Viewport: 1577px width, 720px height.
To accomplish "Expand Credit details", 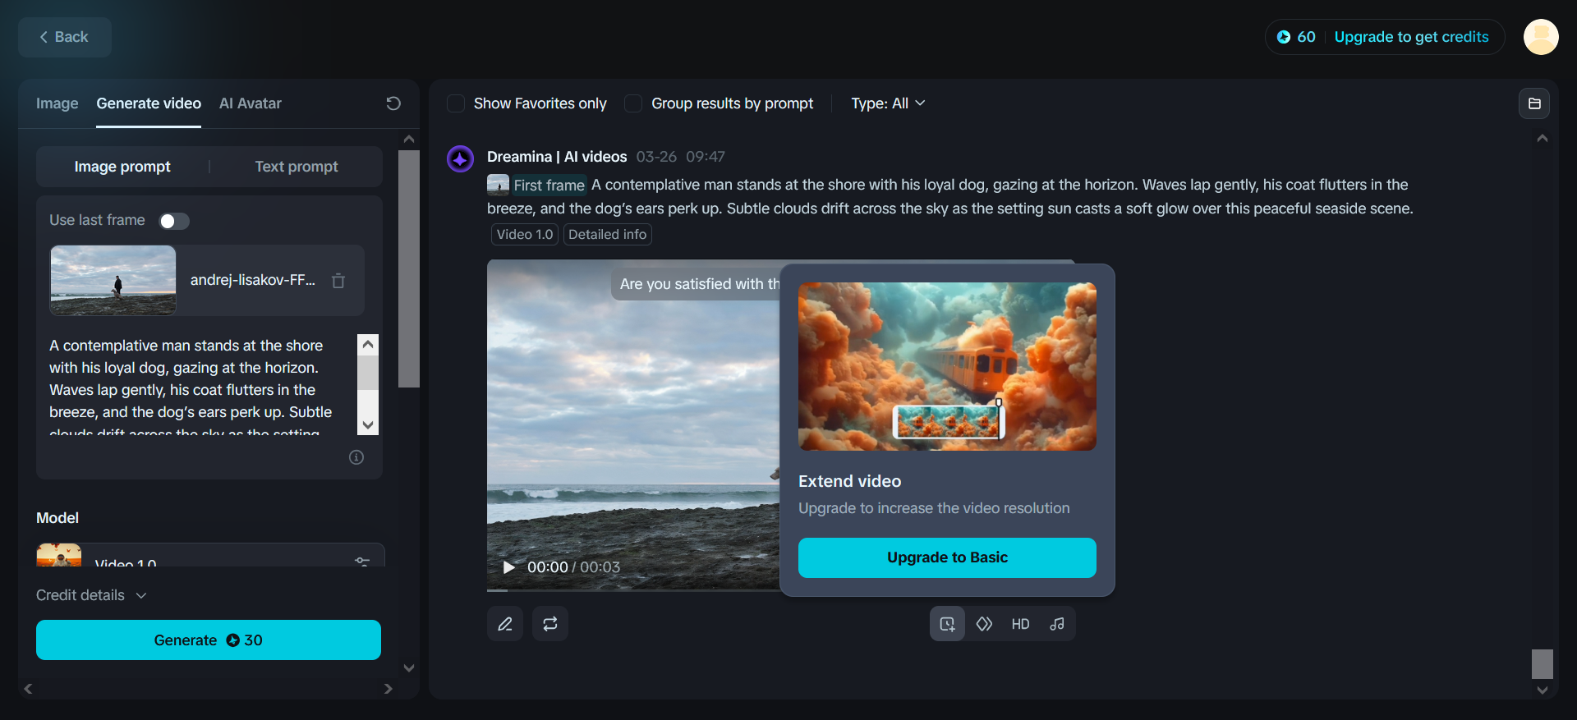I will tap(91, 595).
